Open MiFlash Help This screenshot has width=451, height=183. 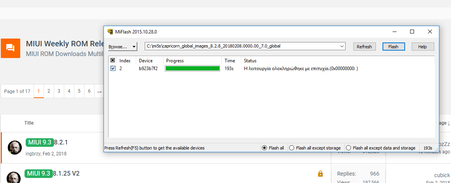point(423,47)
